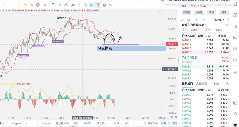Open the 数量 (BTC) dropdown in order book header
239x127 pixels.
[x=205, y=36]
